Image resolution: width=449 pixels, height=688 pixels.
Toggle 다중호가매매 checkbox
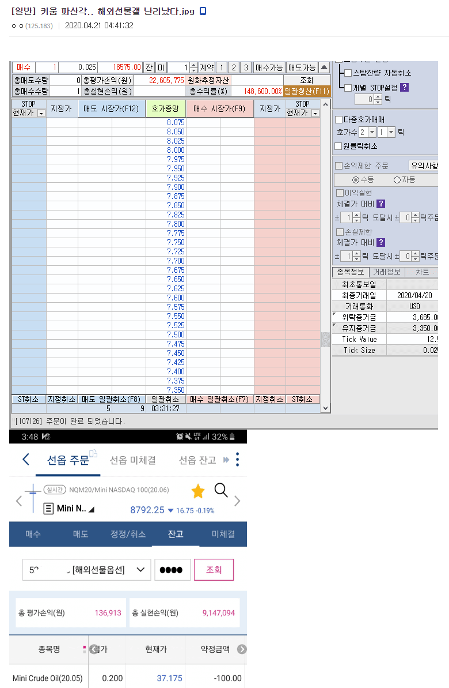[338, 119]
